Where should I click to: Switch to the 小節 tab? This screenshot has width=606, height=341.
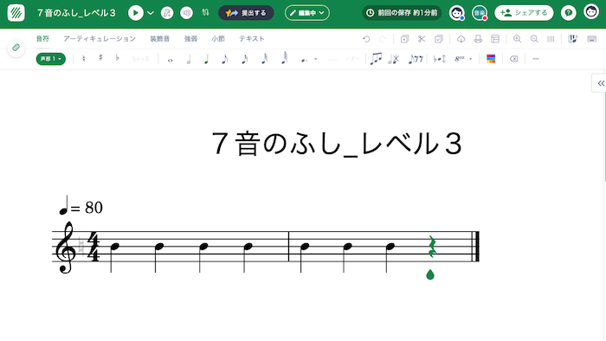click(218, 39)
